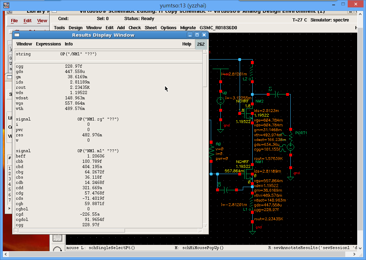Select the gnd symbol below PORT1
This screenshot has height=260, width=366.
pos(291,178)
